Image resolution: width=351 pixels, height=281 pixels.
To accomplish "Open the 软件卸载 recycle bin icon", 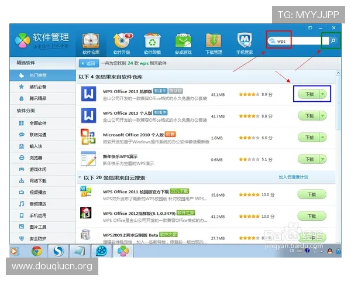I will (x=152, y=42).
